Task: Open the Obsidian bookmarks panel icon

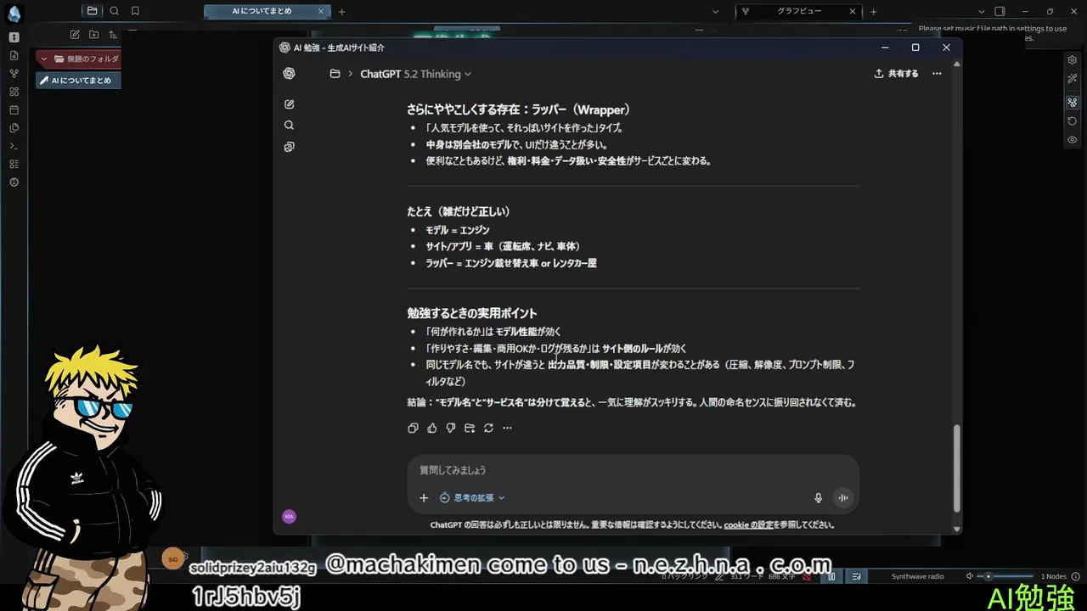Action: point(135,11)
